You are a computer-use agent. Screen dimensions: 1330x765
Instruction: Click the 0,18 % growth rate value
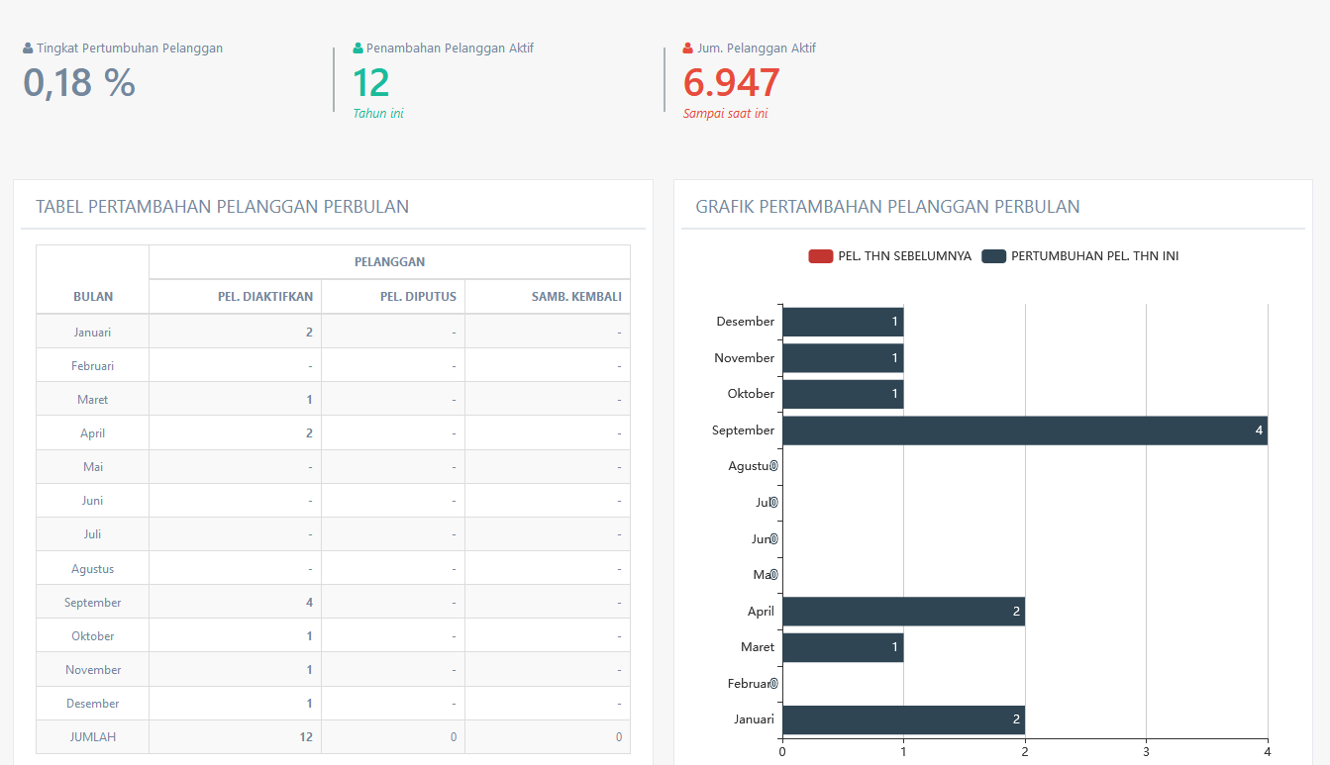[x=79, y=83]
